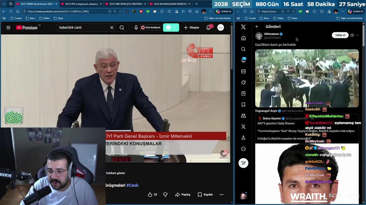
Task: Open YouTube notifications bell
Action: 209,28
